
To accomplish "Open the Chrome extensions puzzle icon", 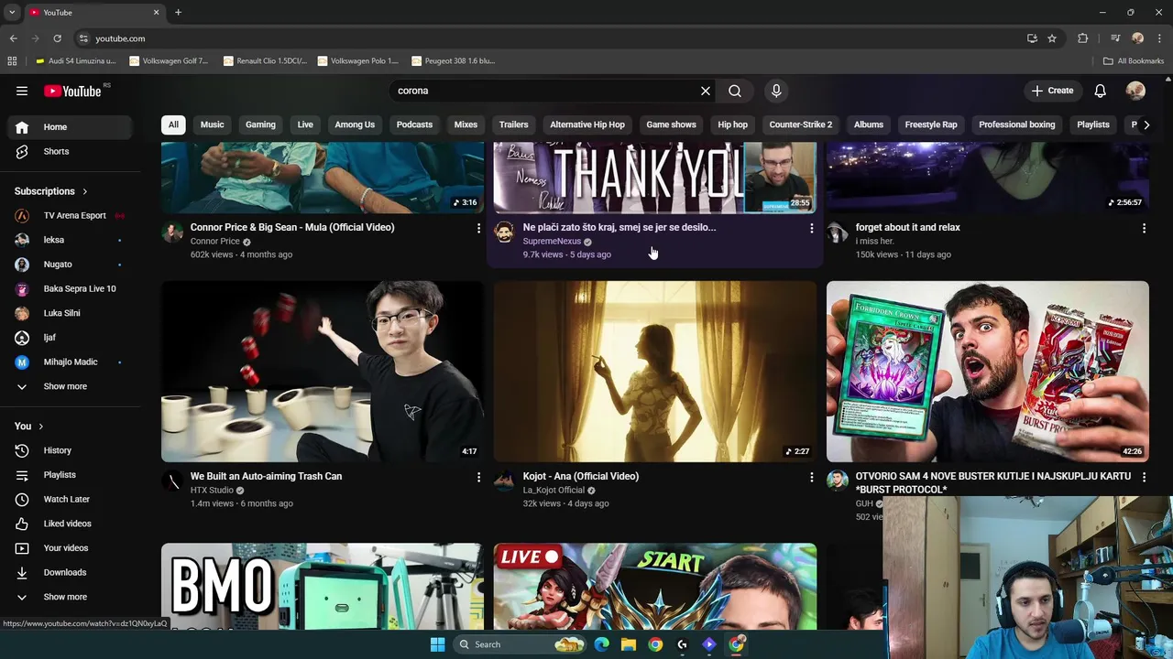I will coord(1083,38).
